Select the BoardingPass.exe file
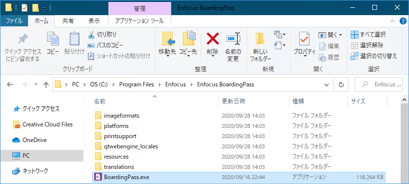 [x=239, y=177]
